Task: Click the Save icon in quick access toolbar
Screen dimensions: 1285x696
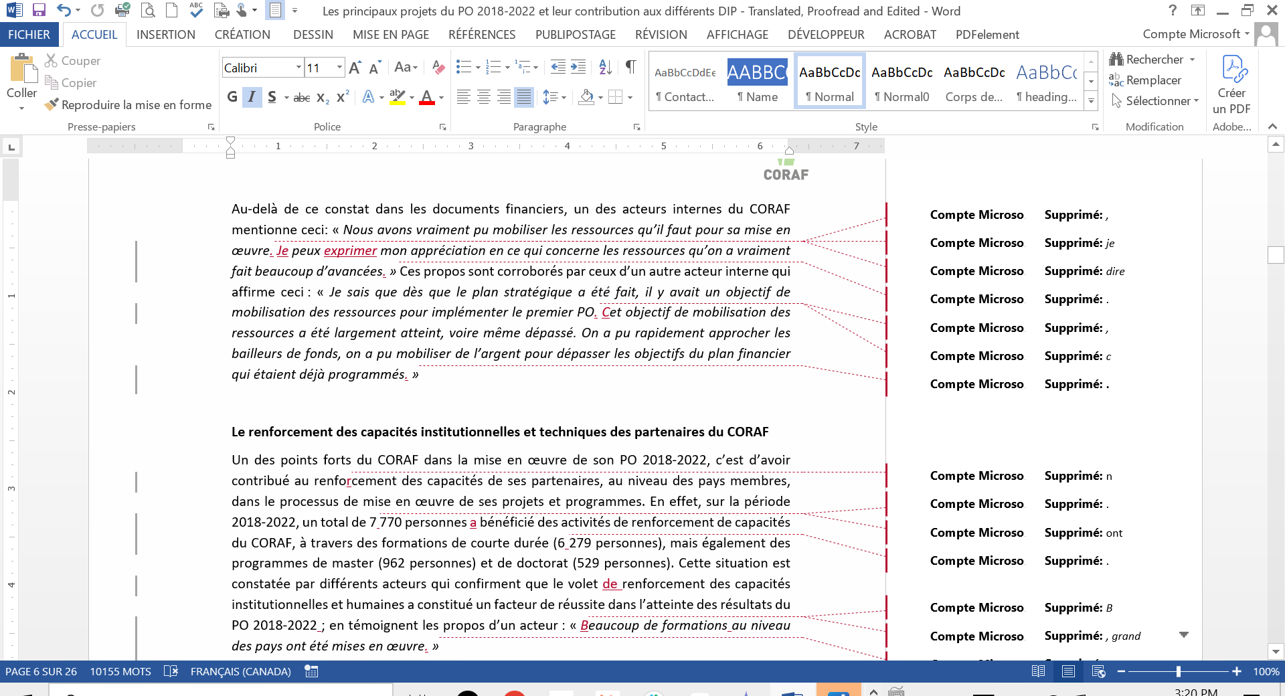Action: [39, 11]
